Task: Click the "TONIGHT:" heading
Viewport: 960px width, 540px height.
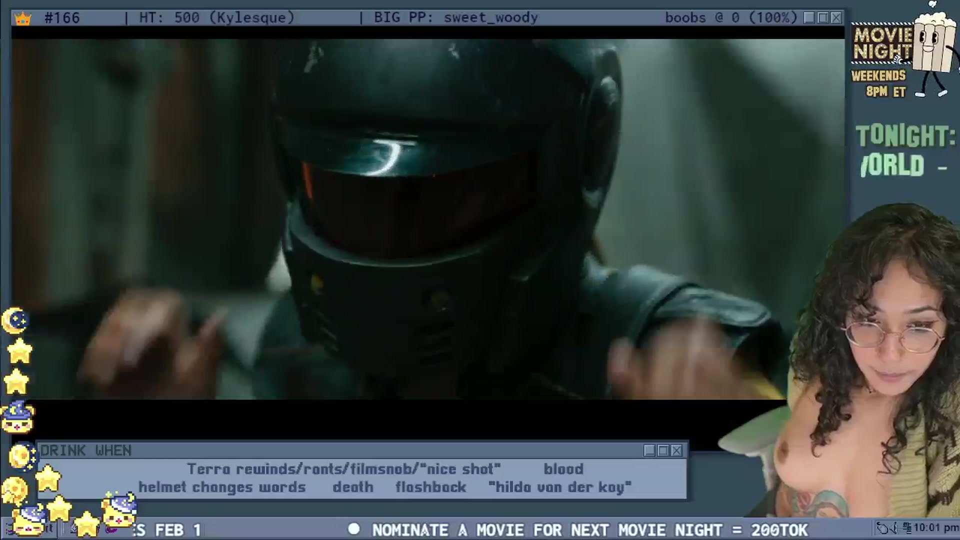Action: click(905, 136)
